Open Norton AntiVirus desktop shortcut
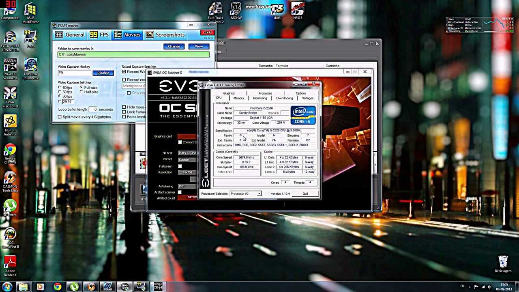Viewport: 519px width, 292px height. point(11,126)
